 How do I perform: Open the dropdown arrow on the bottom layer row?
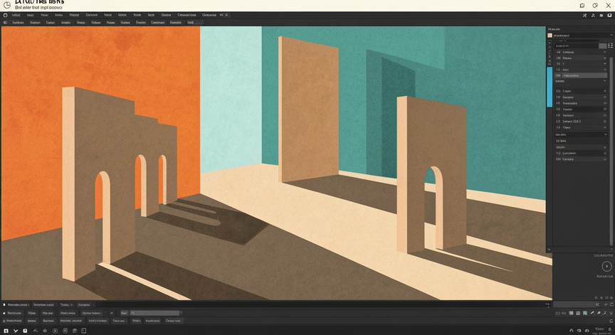605,159
